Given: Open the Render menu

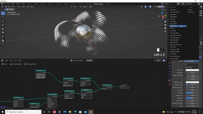Looking at the screenshot, I should pyautogui.click(x=13, y=4).
